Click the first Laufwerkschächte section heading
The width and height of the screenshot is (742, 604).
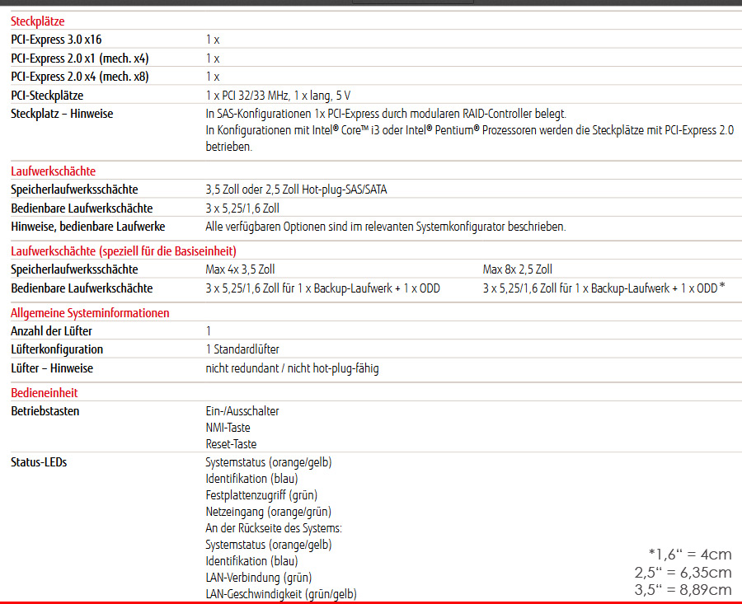point(53,171)
